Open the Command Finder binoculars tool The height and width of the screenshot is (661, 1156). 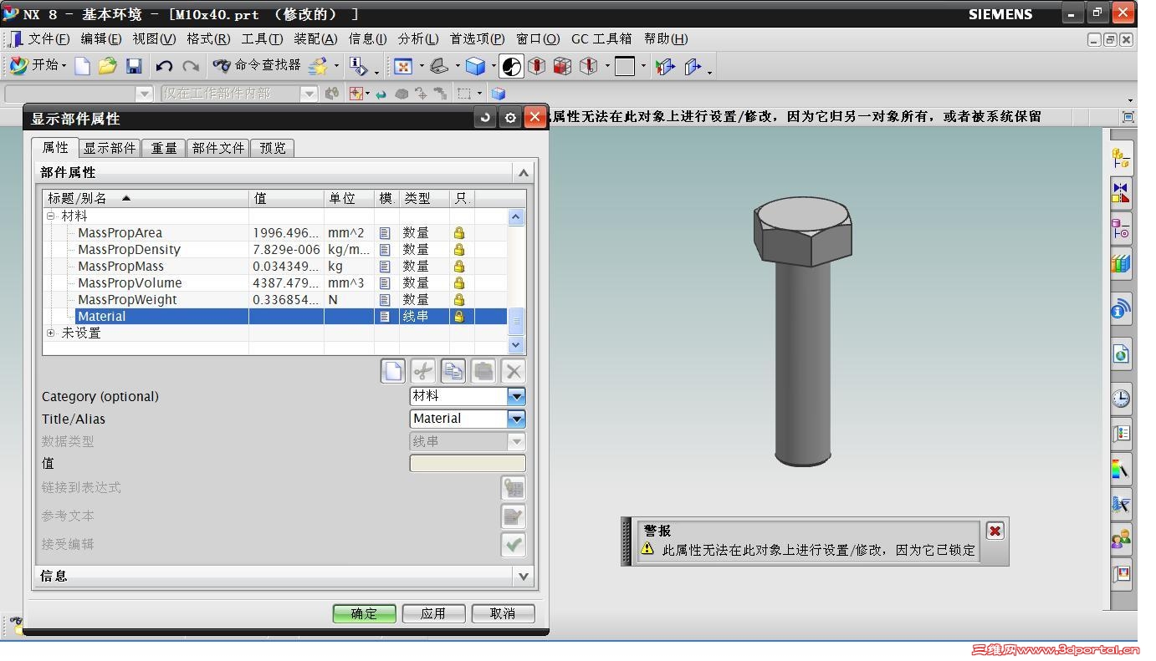click(222, 66)
